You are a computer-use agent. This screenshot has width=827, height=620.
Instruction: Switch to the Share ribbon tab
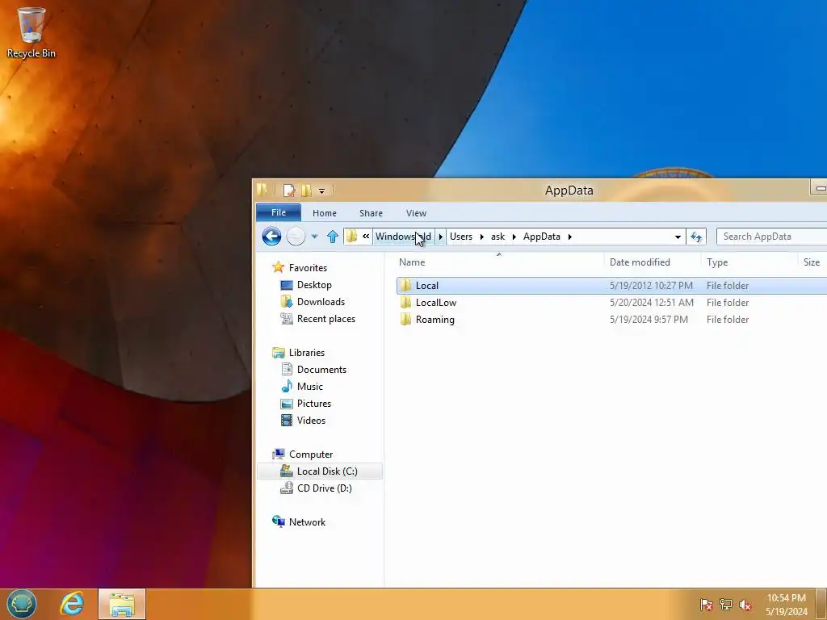[x=371, y=213]
